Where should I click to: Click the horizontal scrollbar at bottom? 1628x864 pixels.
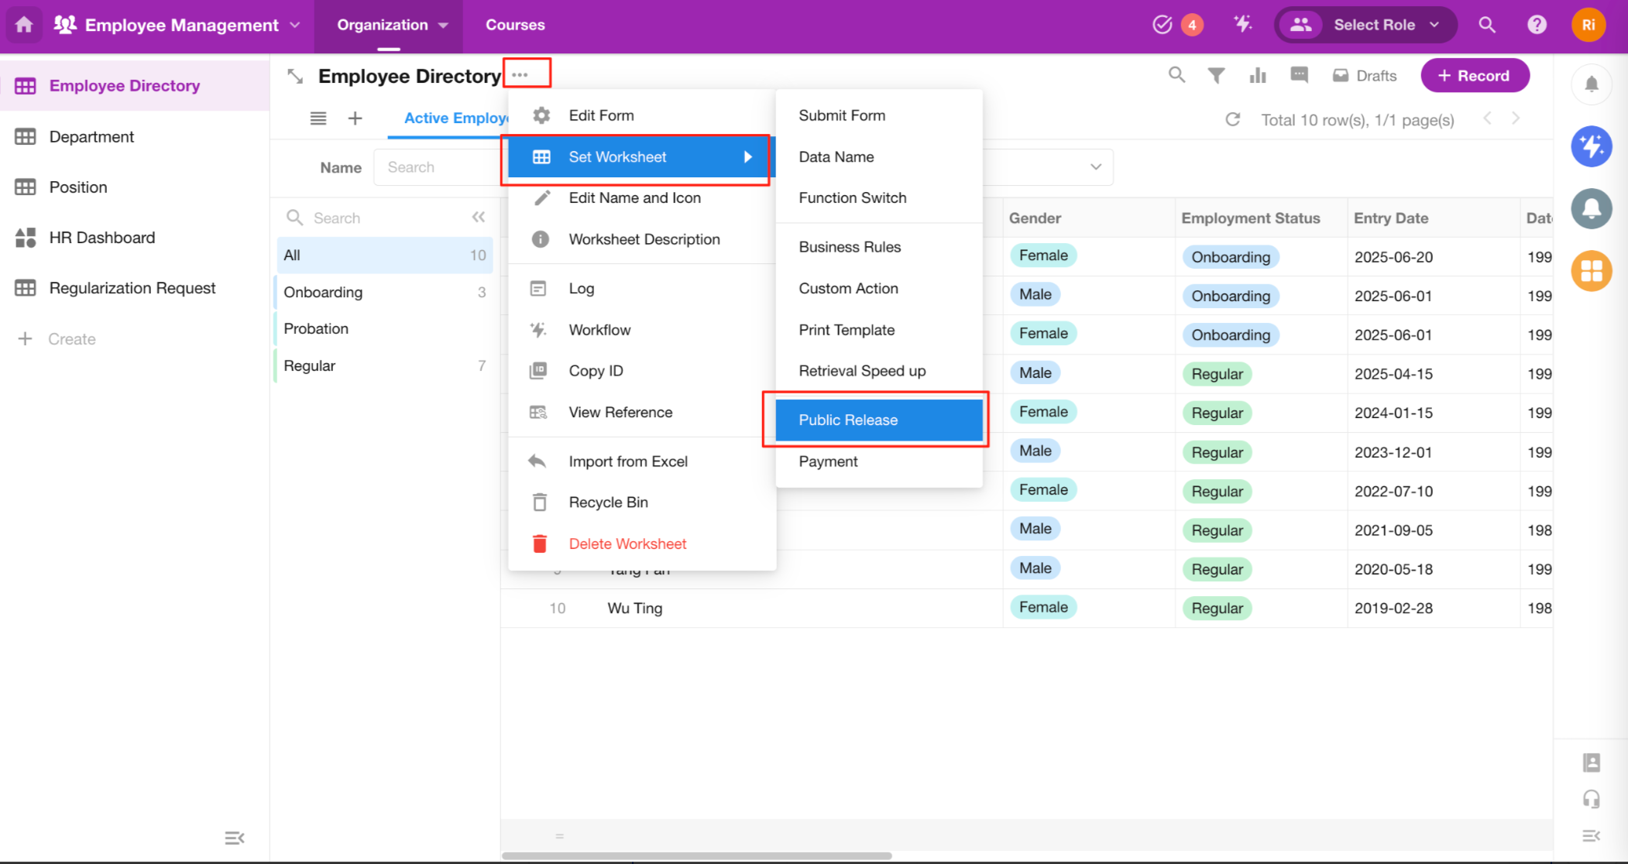[x=696, y=855]
